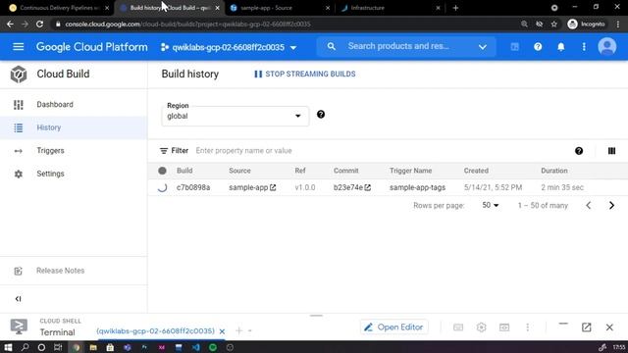Image resolution: width=628 pixels, height=353 pixels.
Task: Click the Created column header
Action: [476, 171]
